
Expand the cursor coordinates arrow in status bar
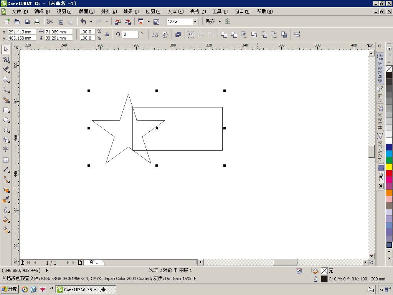point(47,270)
